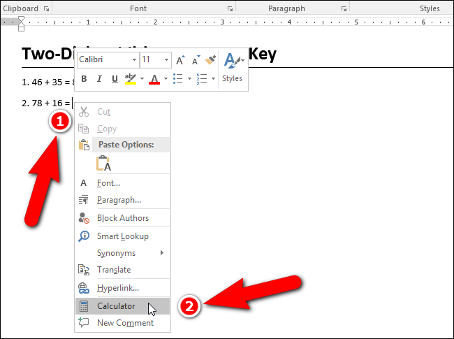Click the Block Authors person icon
This screenshot has width=454, height=339.
pyautogui.click(x=84, y=218)
